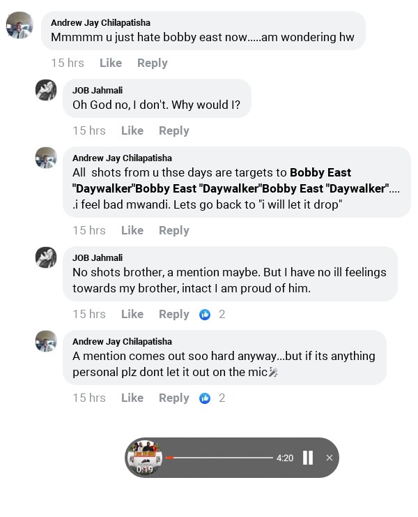Reply to Andrew's 'Mmmmm u just hate' comment
This screenshot has width=418, height=517.
(153, 63)
